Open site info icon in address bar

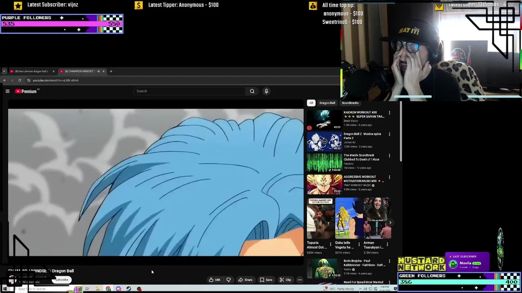pos(29,80)
